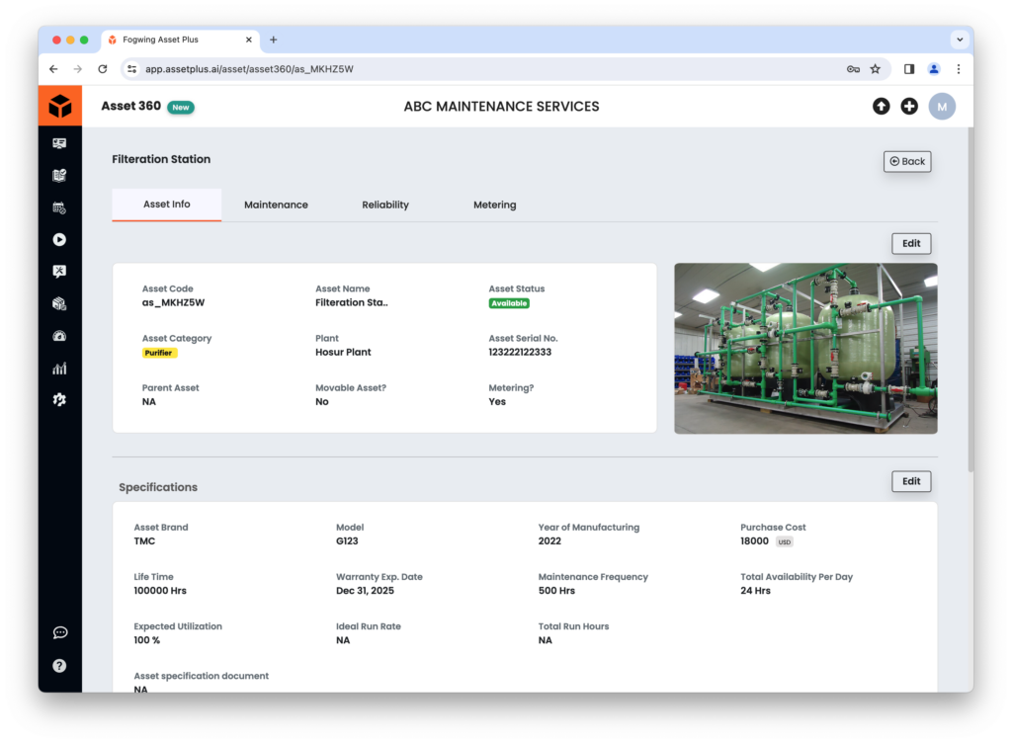Open the analytics chart icon in sidebar
This screenshot has height=743, width=1012.
59,369
